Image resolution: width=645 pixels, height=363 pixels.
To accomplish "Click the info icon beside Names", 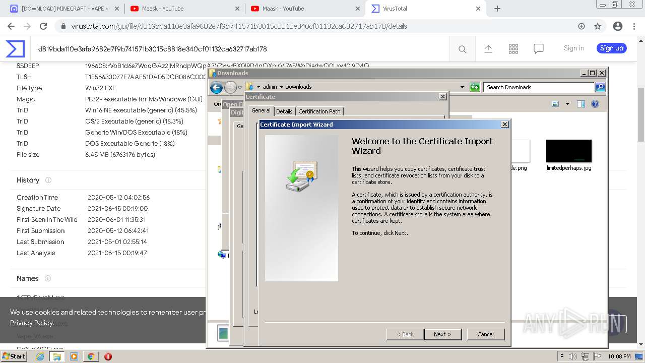I will click(48, 278).
